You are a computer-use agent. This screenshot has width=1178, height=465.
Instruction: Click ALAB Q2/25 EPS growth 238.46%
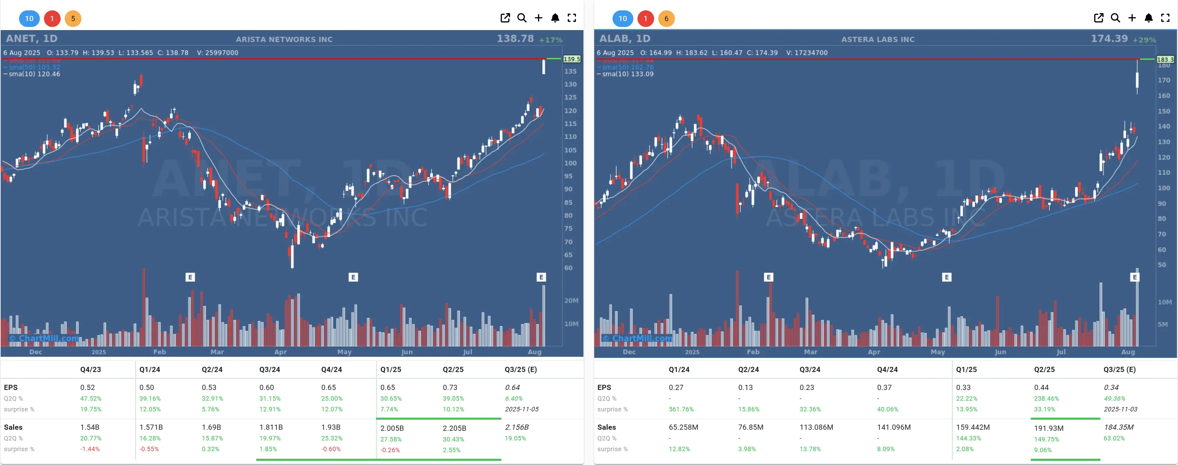(x=1047, y=398)
